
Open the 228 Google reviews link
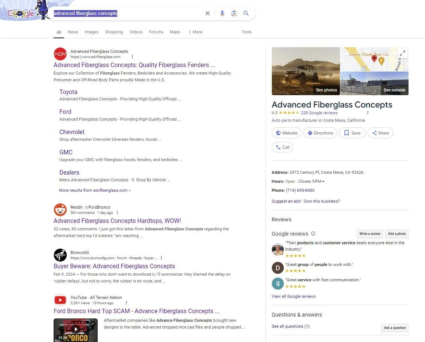coord(319,113)
